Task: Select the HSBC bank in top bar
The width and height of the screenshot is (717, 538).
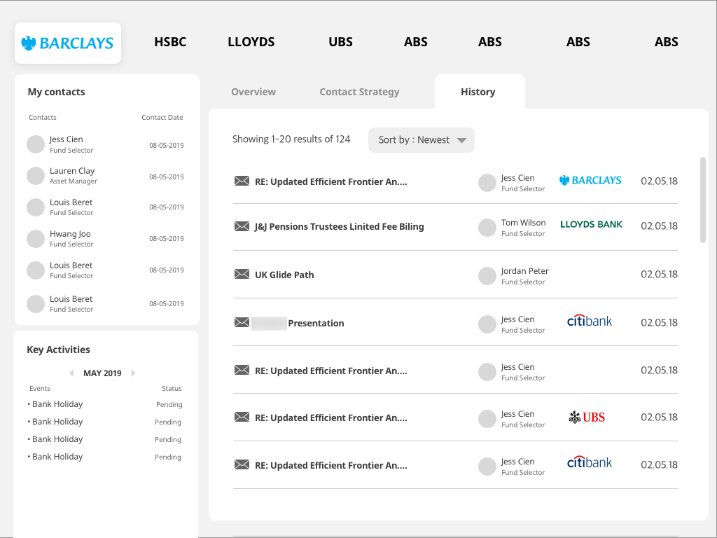Action: (x=170, y=42)
